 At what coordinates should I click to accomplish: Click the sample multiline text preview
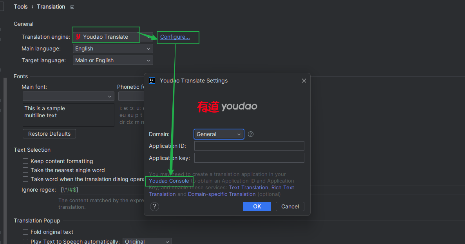coord(69,115)
